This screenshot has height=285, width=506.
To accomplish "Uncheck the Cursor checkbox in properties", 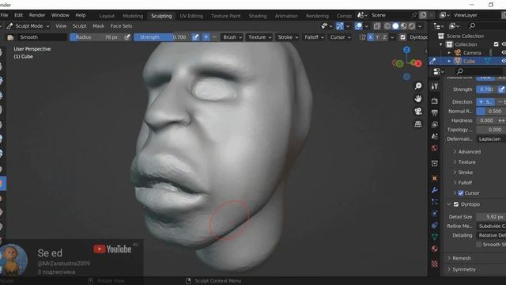I will pyautogui.click(x=461, y=193).
